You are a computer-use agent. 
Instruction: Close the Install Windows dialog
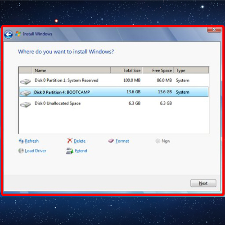[x=214, y=30]
